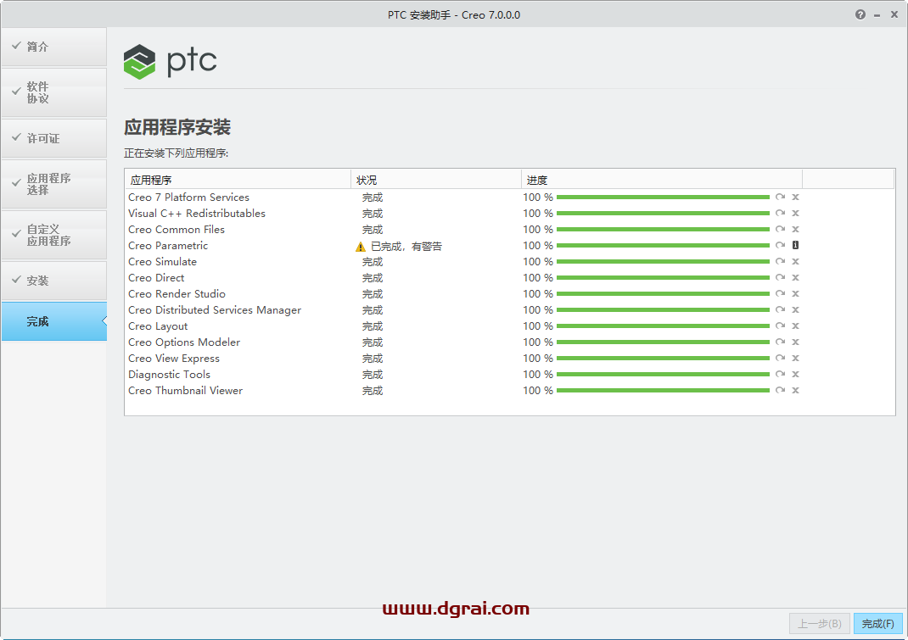
Task: Click retry icon for Creo Common Files
Action: coord(780,229)
